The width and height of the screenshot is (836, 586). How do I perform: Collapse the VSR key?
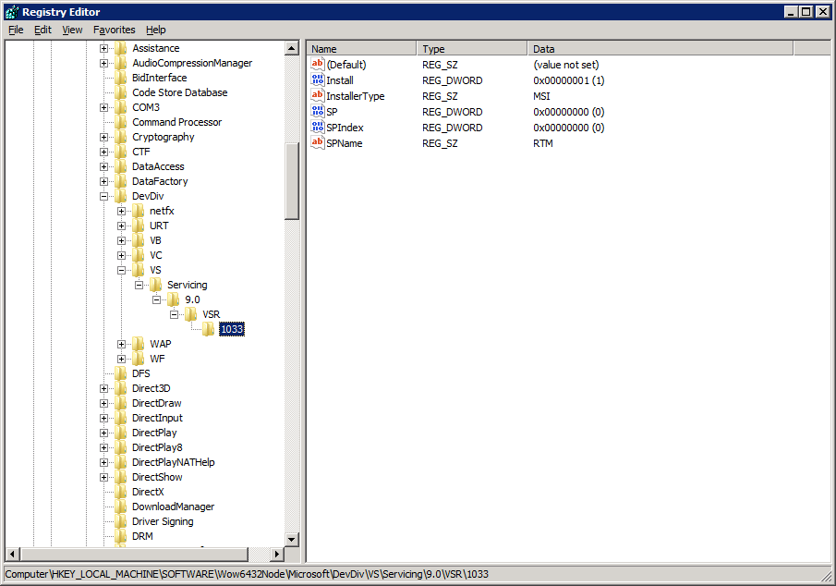[x=174, y=315]
